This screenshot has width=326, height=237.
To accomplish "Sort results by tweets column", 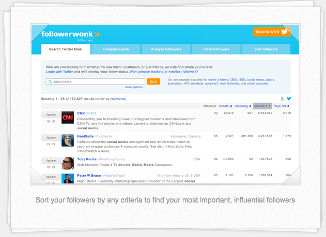I will point(225,106).
